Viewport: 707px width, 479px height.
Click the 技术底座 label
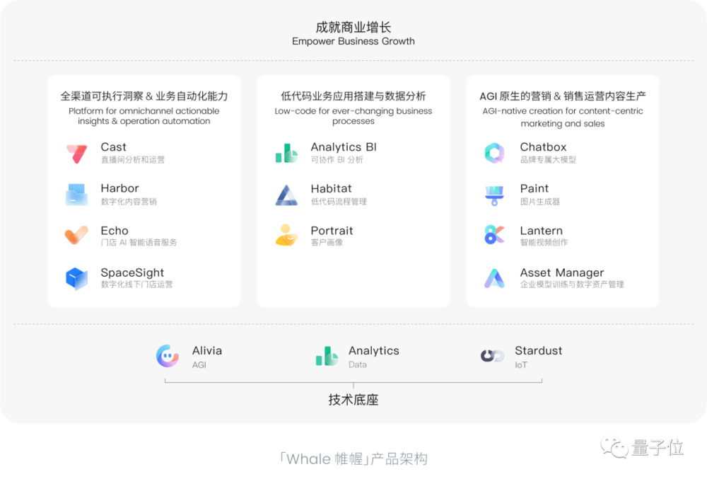point(353,400)
